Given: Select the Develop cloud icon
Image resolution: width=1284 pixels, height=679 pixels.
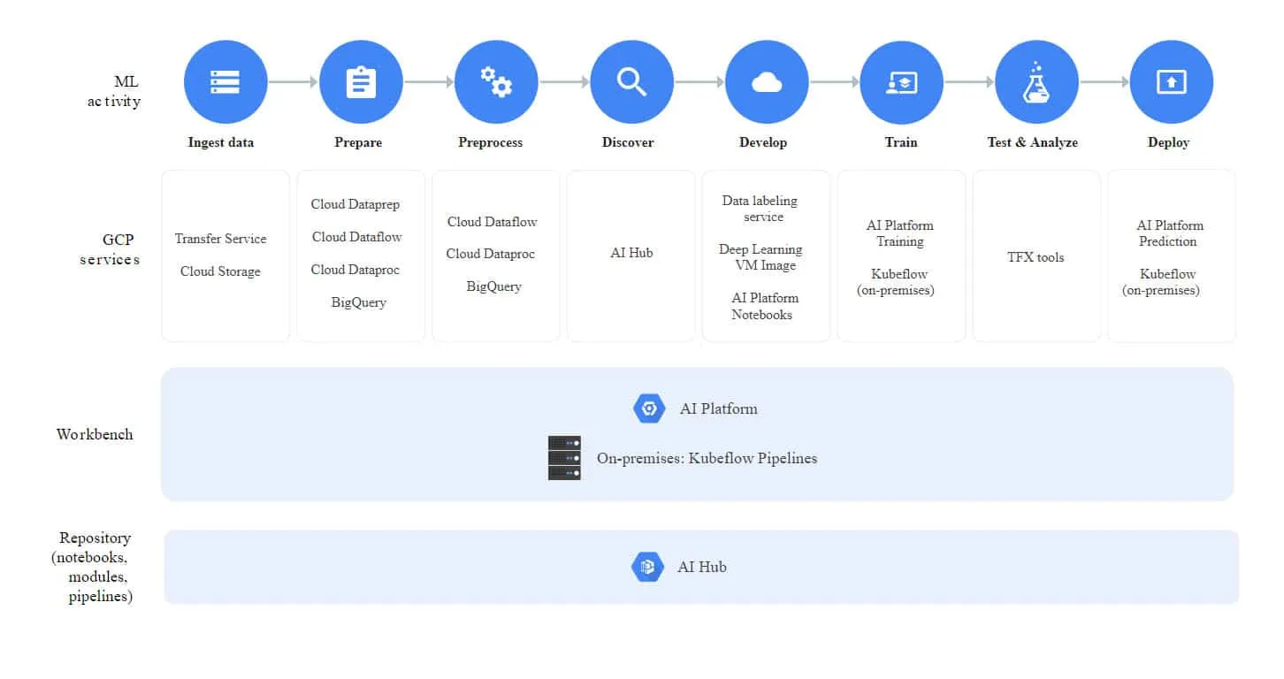Looking at the screenshot, I should (766, 80).
